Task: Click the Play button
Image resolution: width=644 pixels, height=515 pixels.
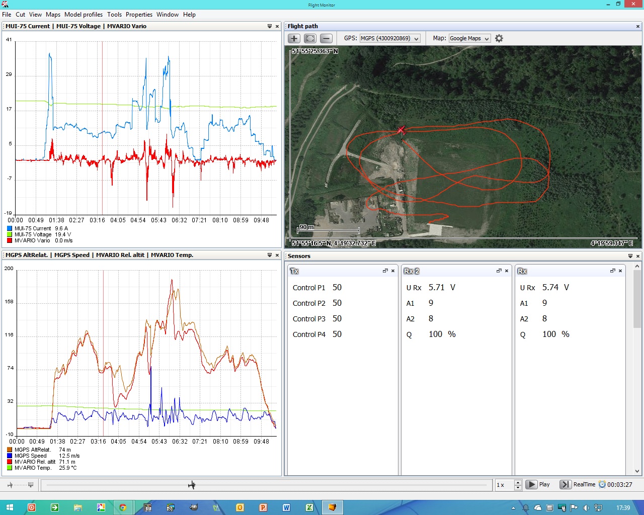Action: click(538, 484)
